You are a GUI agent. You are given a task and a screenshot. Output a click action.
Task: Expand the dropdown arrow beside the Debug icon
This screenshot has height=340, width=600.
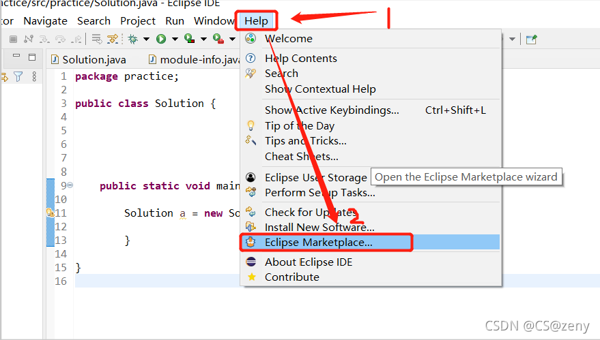[x=145, y=39]
